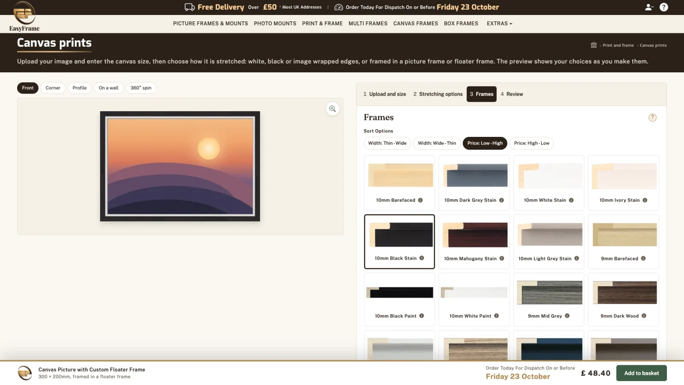Select the 10mm Dark Grey Stain swatch

[x=474, y=183]
